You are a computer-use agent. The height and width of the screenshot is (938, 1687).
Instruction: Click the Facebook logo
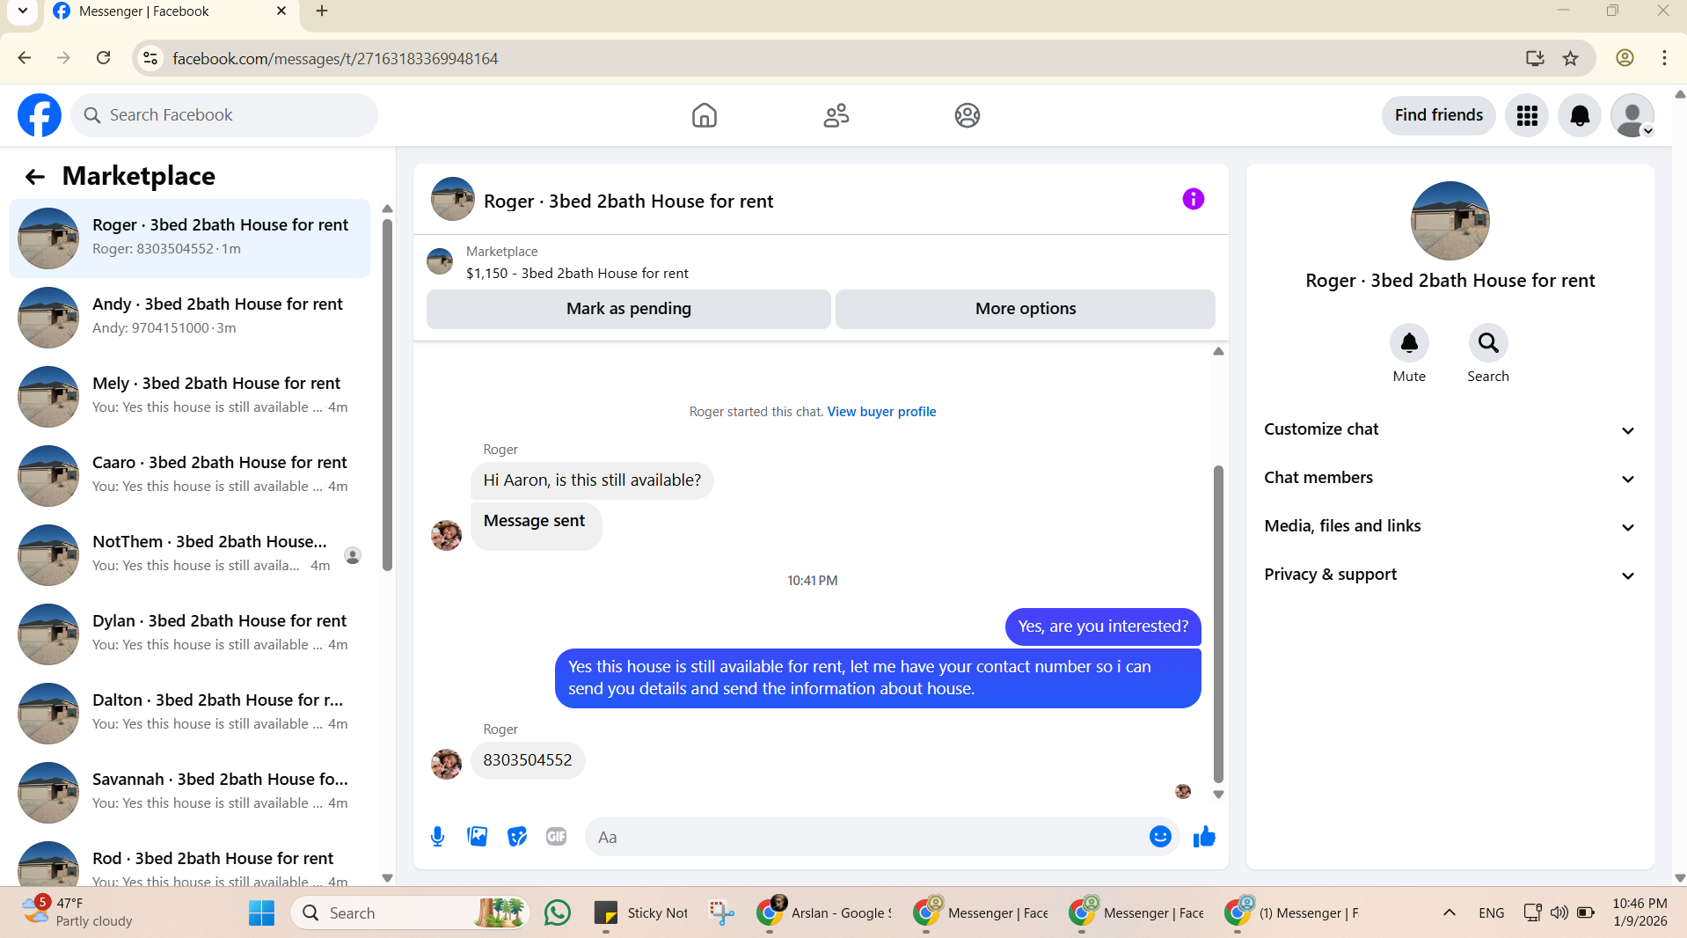(40, 115)
